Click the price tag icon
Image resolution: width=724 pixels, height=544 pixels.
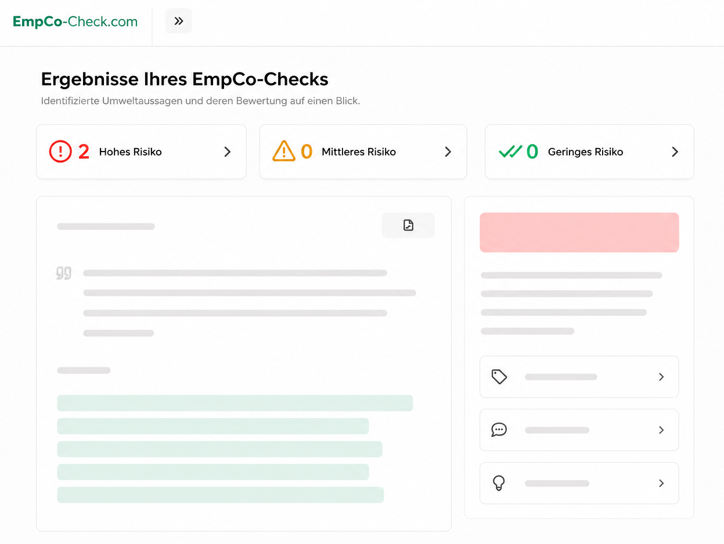pos(499,377)
